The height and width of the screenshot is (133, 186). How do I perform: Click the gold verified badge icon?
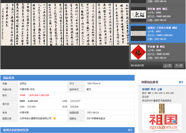[x=54, y=118]
